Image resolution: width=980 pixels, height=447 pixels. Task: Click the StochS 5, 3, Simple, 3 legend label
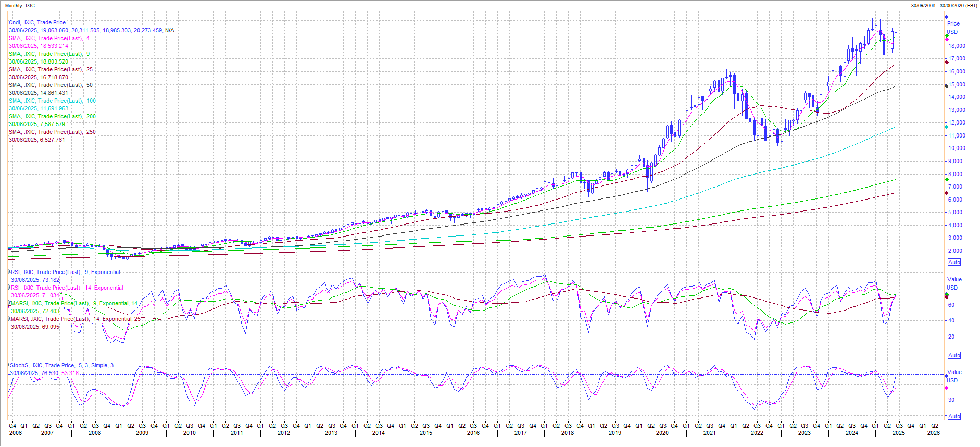coord(61,365)
